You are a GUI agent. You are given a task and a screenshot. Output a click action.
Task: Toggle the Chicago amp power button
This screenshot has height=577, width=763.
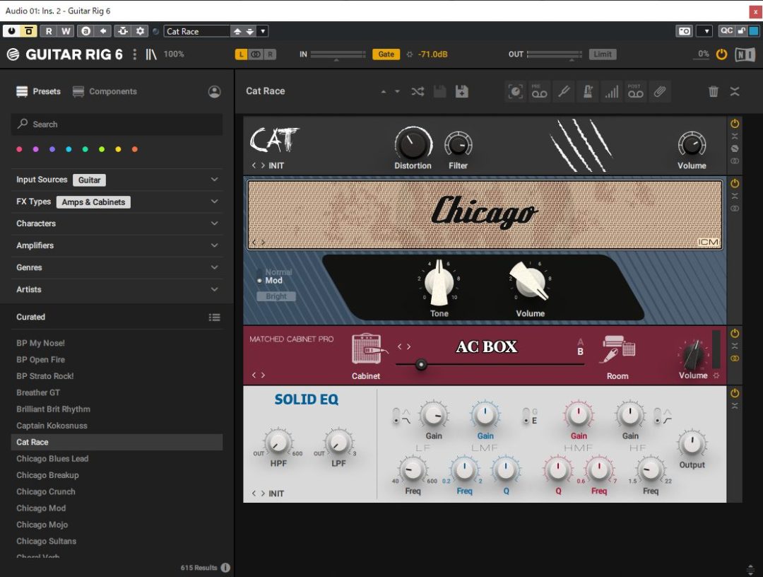pyautogui.click(x=735, y=184)
